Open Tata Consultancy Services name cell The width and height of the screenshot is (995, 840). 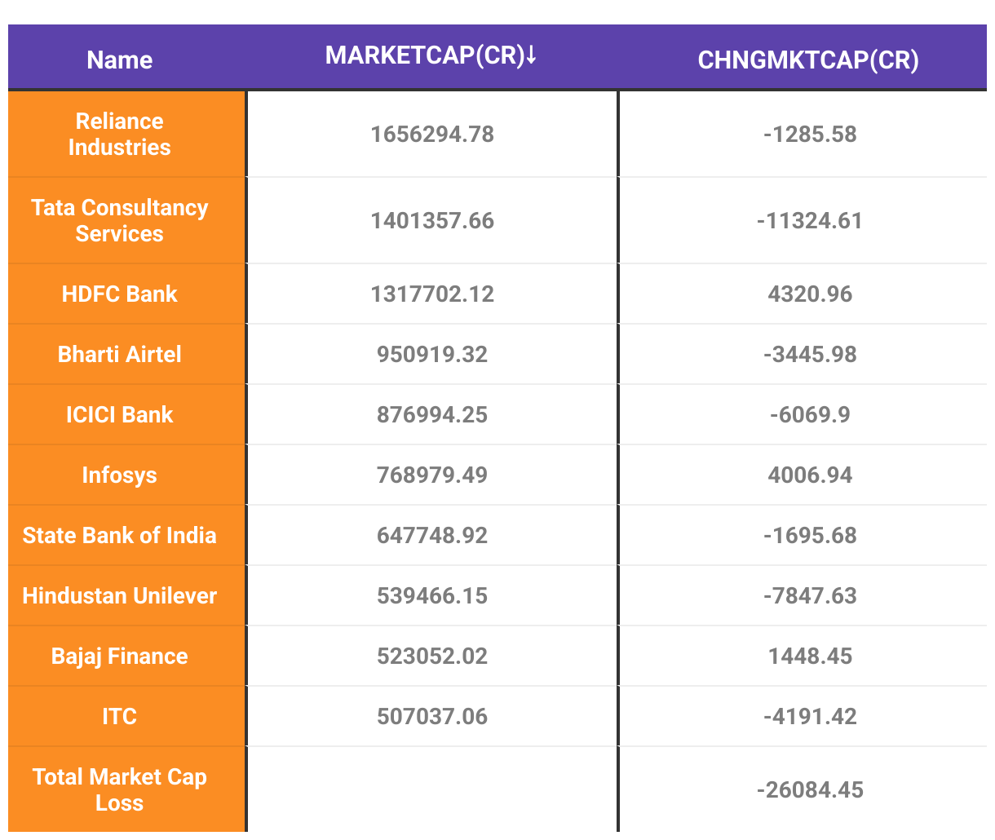click(120, 220)
